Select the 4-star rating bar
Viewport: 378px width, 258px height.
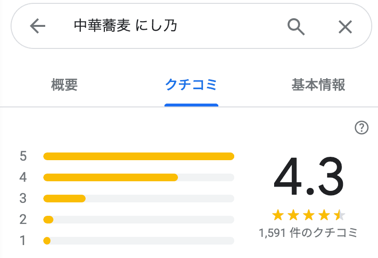[139, 177]
